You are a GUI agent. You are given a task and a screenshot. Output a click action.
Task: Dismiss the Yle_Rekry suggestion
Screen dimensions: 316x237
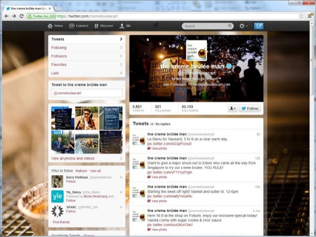coord(121,192)
